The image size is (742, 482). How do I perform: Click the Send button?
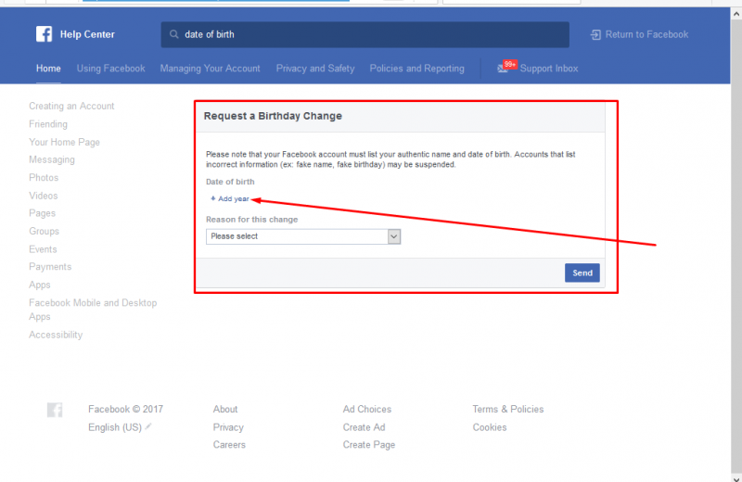[582, 273]
